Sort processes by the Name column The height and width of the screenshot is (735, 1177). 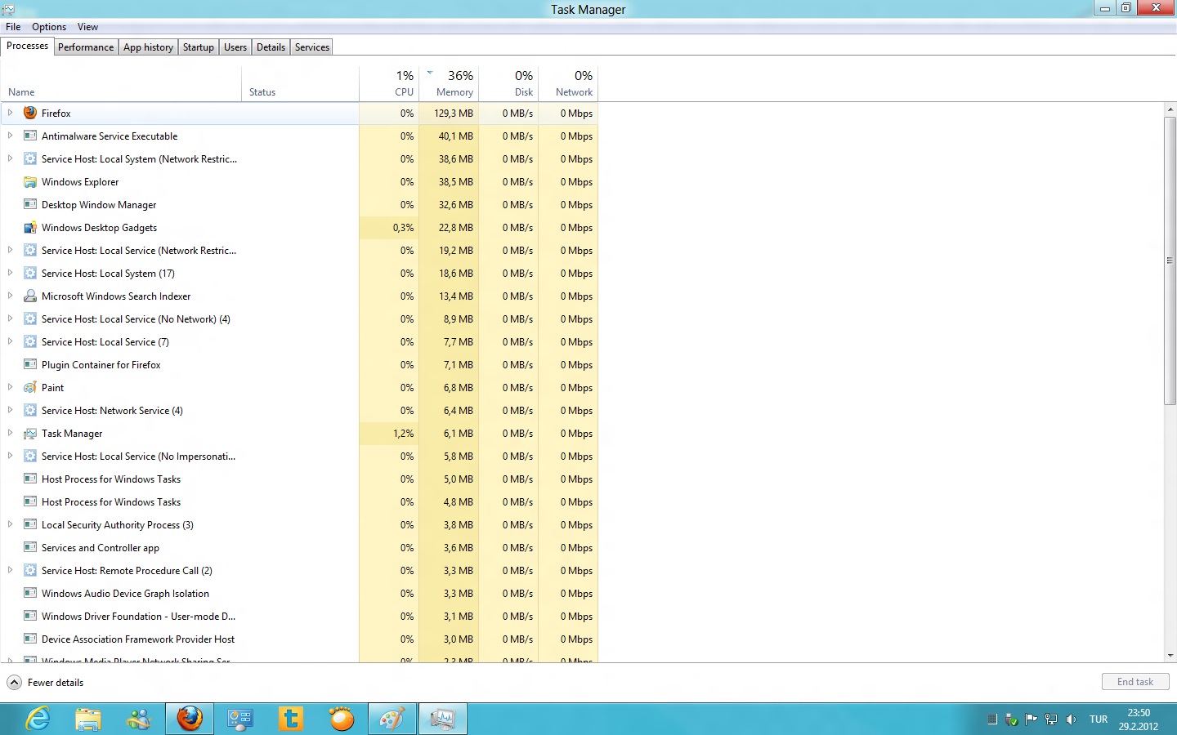(x=121, y=83)
